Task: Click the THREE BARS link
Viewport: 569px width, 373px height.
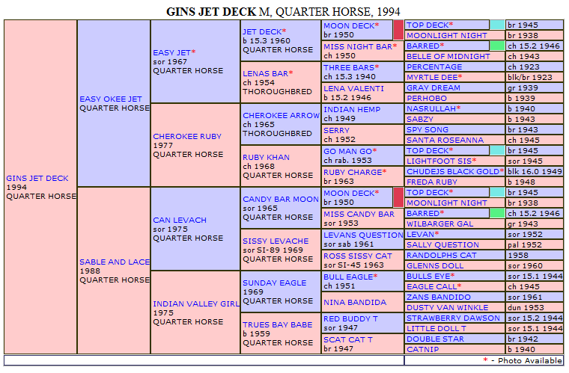Action: (x=349, y=68)
